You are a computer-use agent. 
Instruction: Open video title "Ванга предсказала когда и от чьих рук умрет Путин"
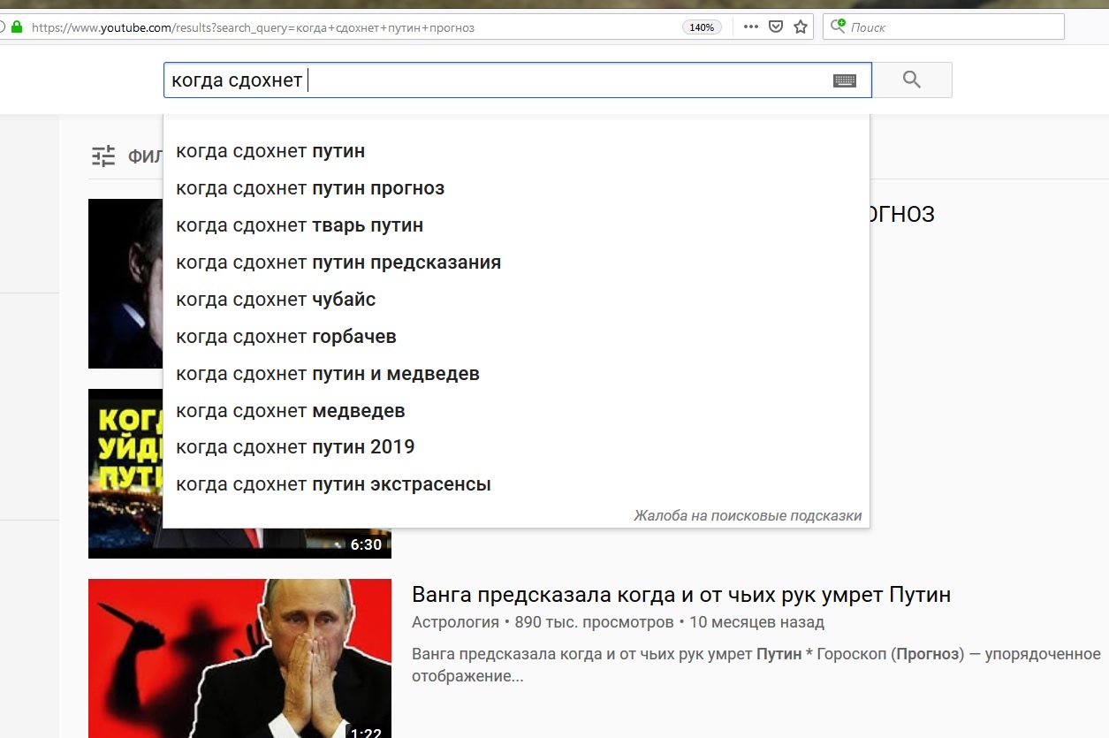click(x=681, y=595)
